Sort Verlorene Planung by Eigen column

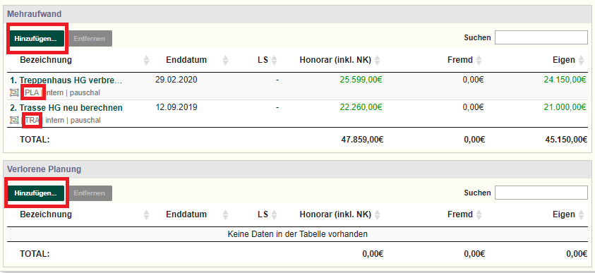[564, 214]
